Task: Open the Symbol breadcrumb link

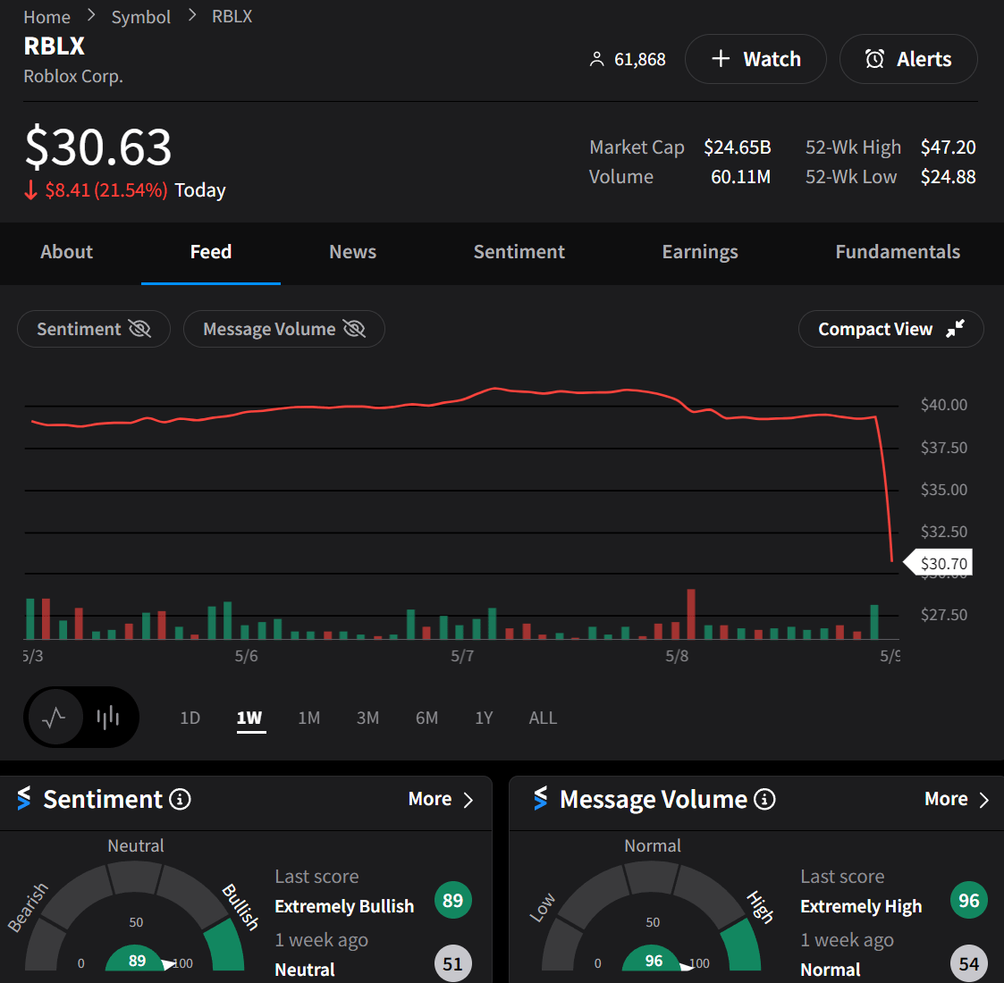Action: coord(141,17)
